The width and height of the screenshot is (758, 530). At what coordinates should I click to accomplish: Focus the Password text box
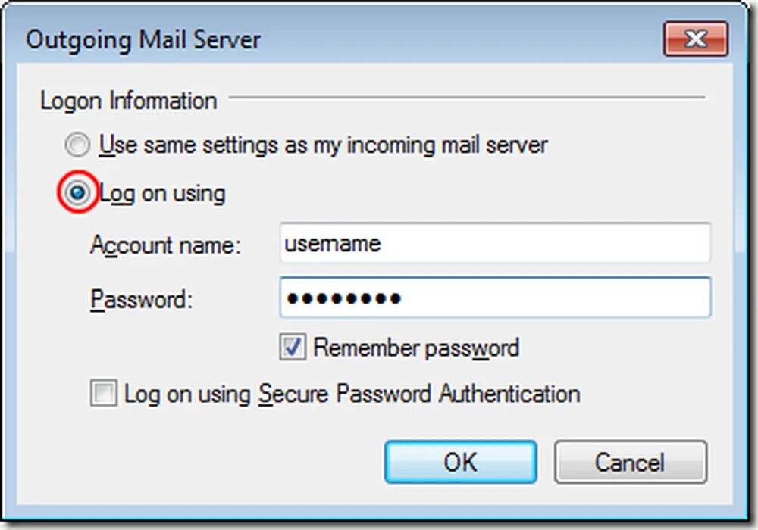495,298
